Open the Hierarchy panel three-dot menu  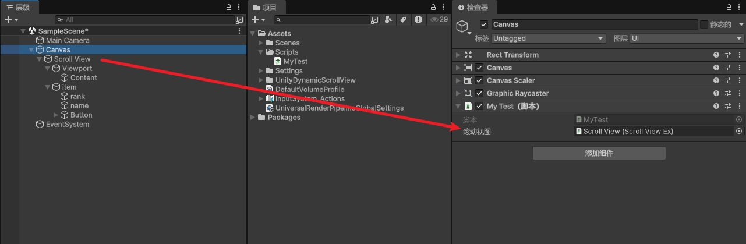click(241, 7)
